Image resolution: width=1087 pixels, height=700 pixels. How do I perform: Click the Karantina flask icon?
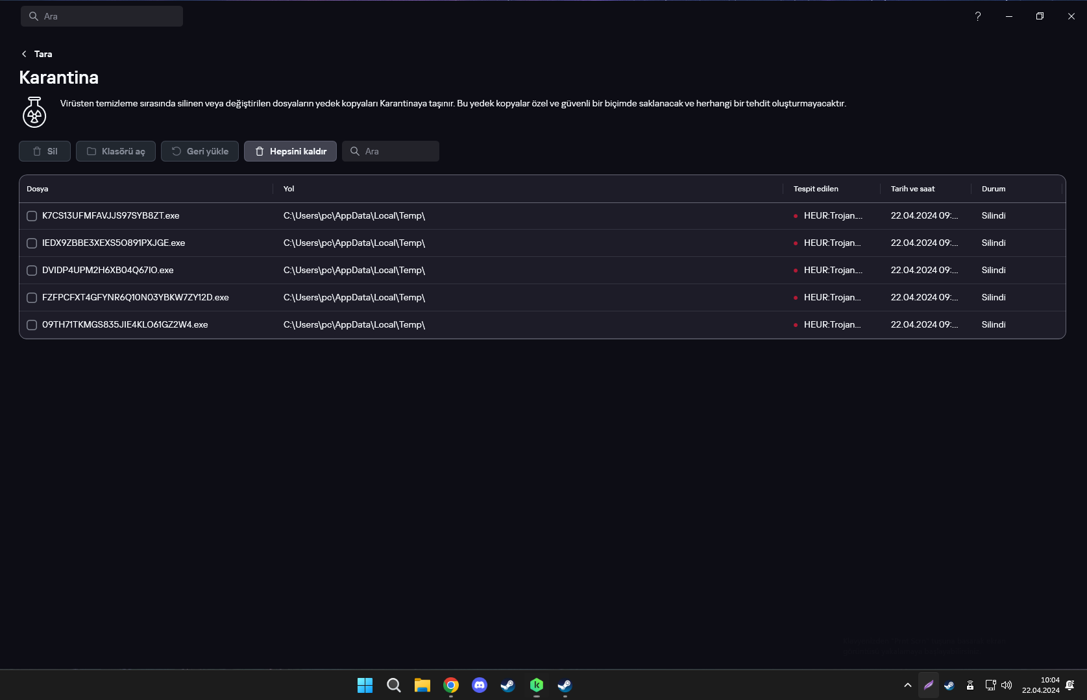34,112
